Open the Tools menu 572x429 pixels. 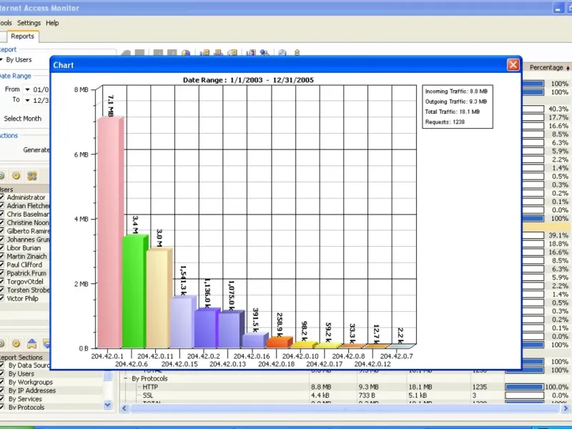click(6, 23)
